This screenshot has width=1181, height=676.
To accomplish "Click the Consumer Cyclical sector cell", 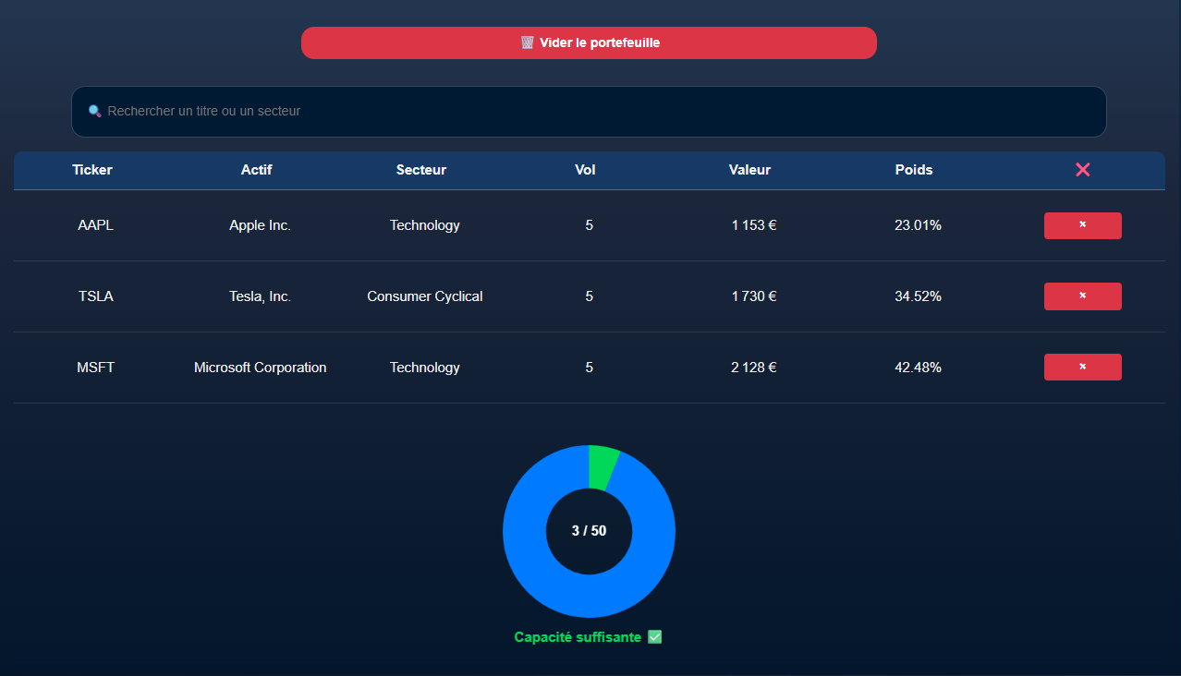I will pos(425,296).
